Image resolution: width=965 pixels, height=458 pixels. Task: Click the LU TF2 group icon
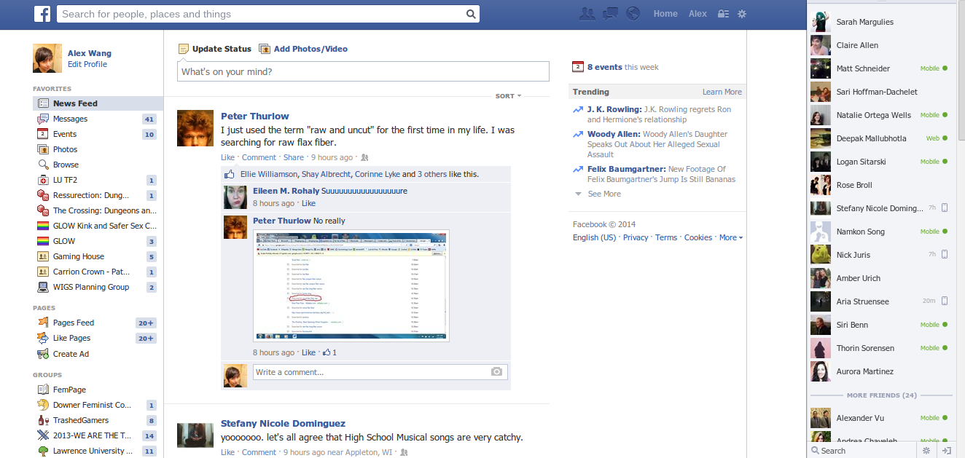[x=43, y=180]
